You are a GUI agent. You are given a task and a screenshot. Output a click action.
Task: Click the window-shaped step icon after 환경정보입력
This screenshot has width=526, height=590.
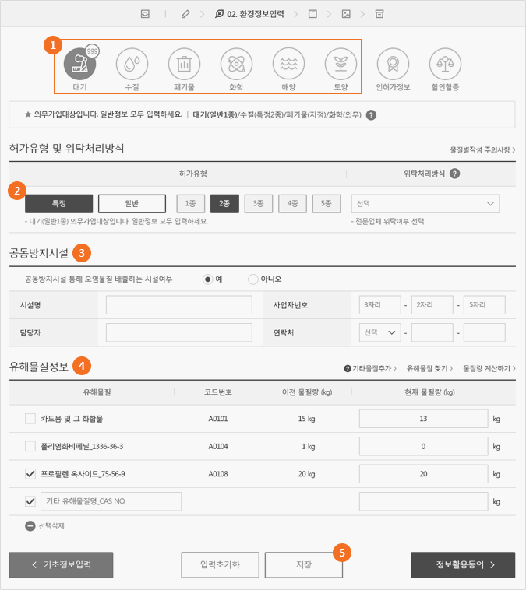[312, 14]
